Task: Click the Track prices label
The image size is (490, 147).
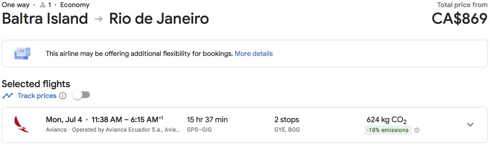Action: tap(37, 96)
